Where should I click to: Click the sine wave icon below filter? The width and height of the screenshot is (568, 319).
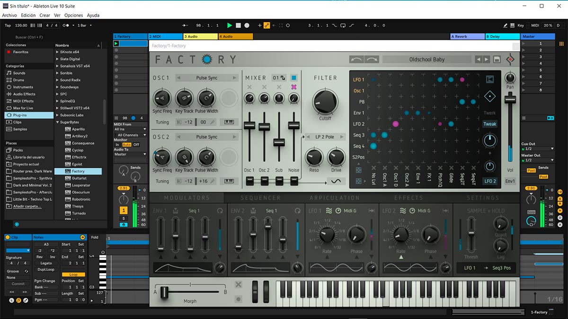pyautogui.click(x=336, y=181)
